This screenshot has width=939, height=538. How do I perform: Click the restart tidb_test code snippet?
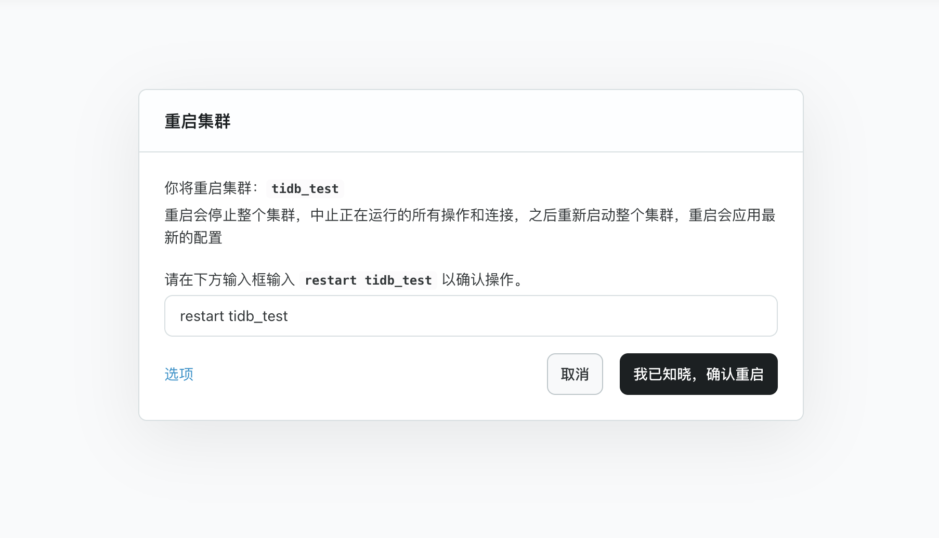pyautogui.click(x=368, y=280)
